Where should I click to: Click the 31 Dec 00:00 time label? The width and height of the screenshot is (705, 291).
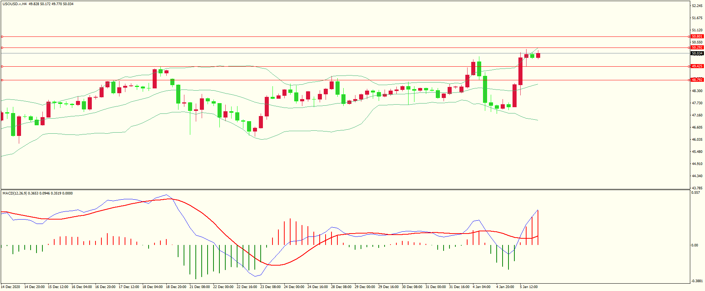pyautogui.click(x=436, y=287)
